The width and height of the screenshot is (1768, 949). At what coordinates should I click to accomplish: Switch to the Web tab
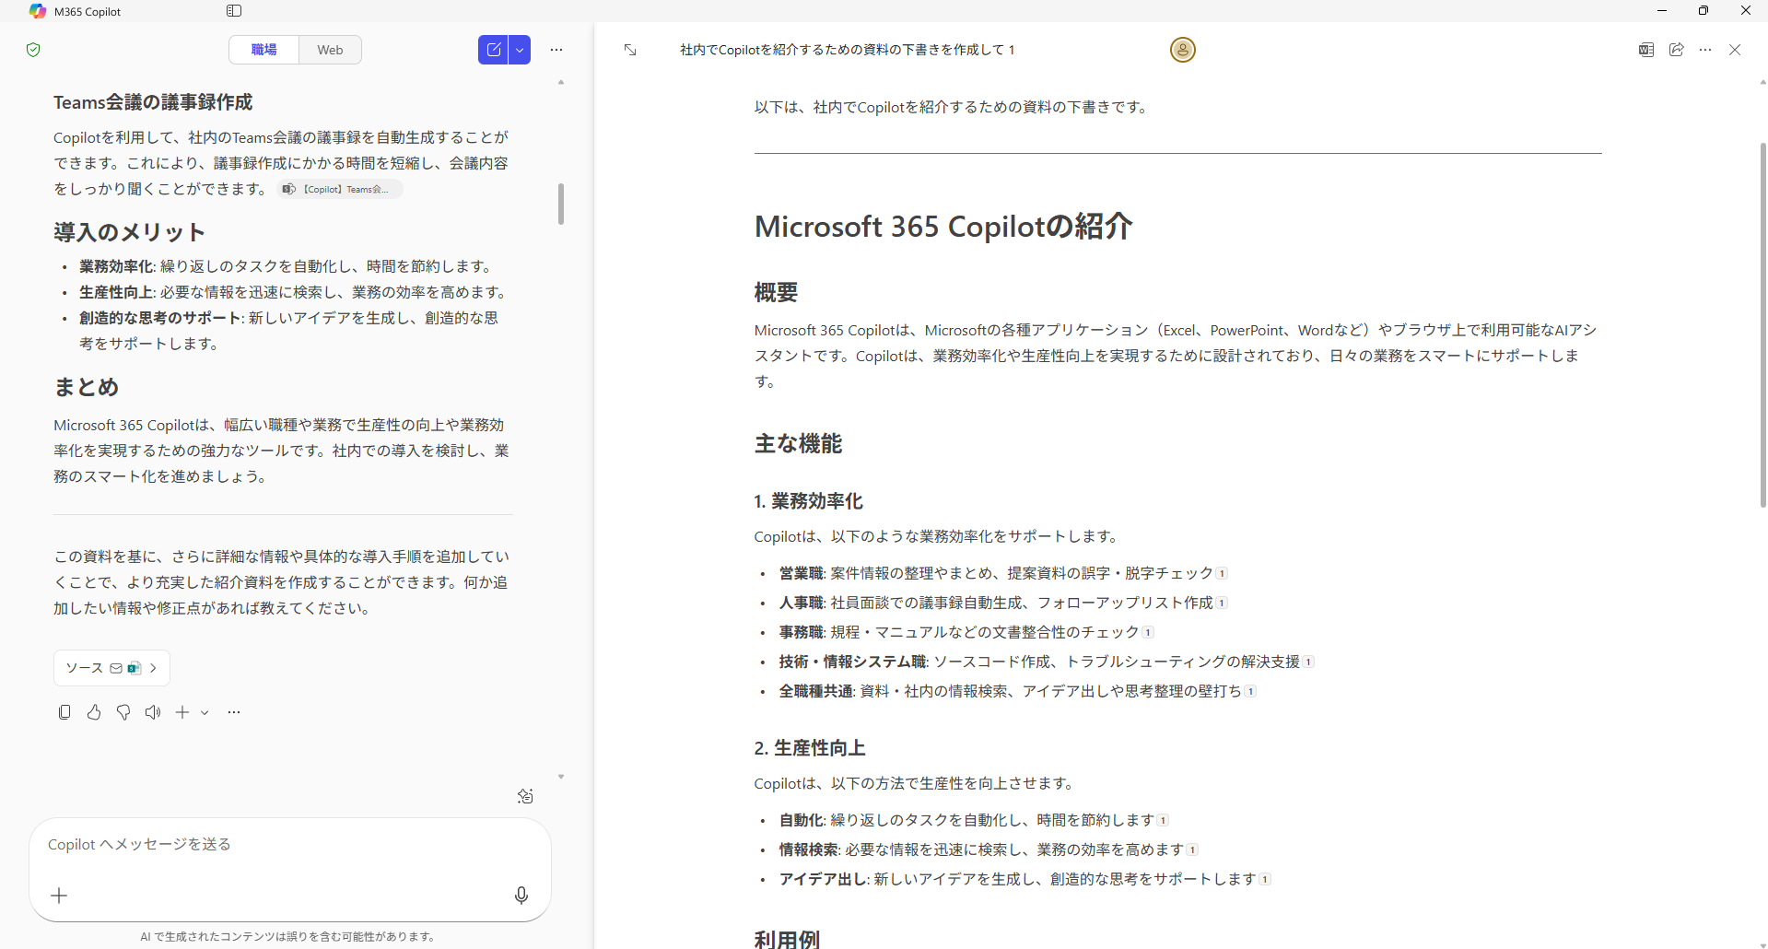pyautogui.click(x=330, y=50)
